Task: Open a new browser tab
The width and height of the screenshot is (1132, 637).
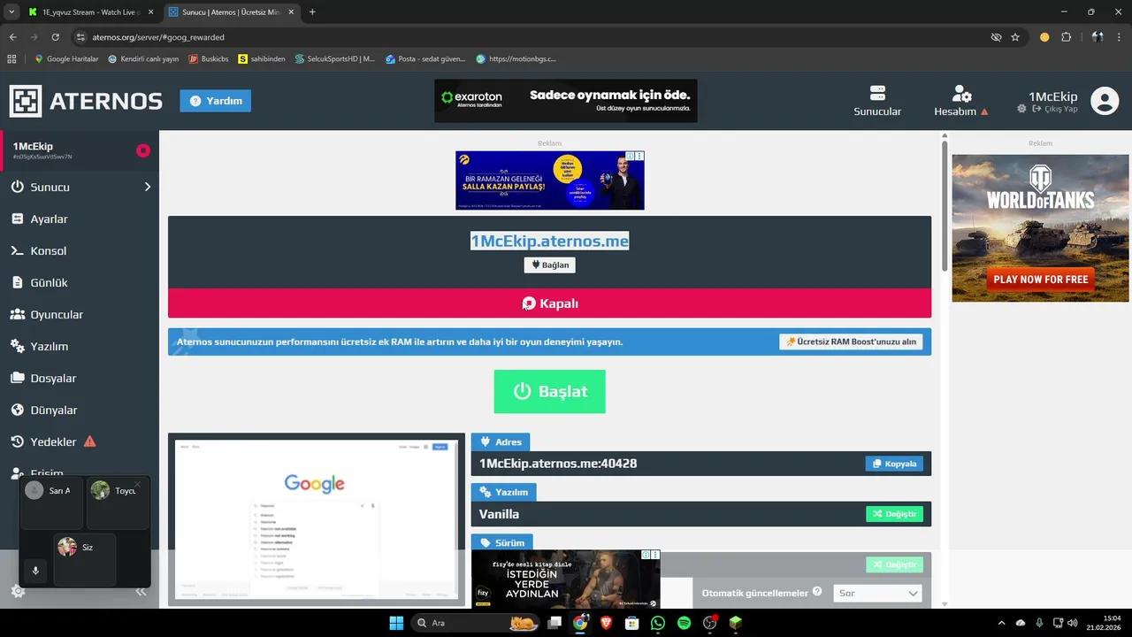Action: [x=312, y=12]
